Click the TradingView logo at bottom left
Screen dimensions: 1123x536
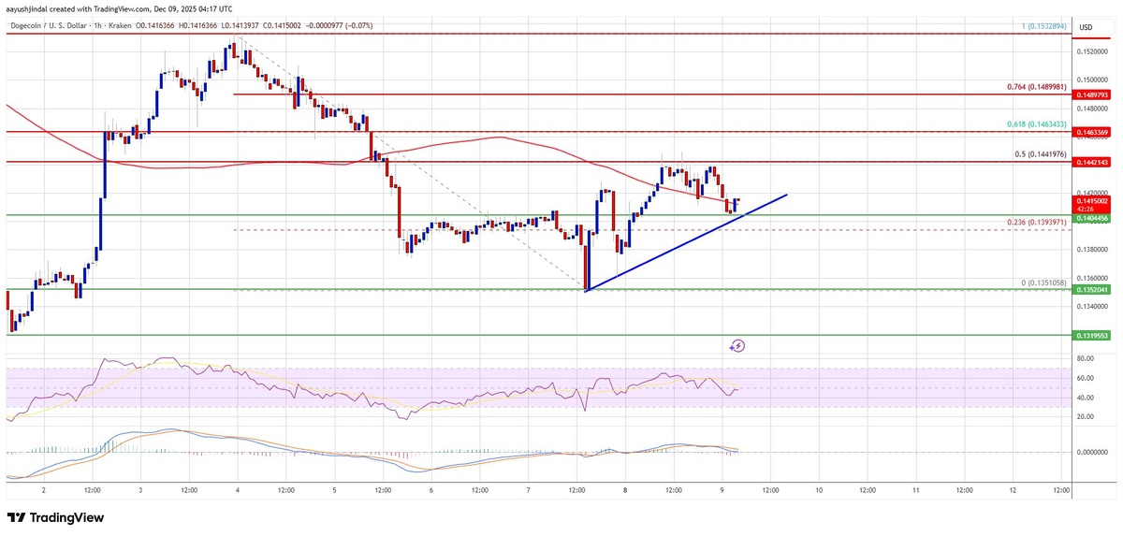coord(55,517)
